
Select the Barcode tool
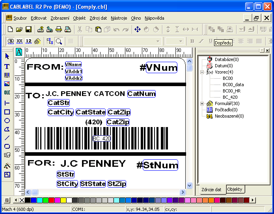coord(7,75)
